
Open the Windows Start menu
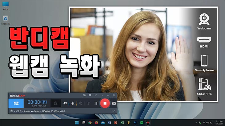[x=76, y=123]
